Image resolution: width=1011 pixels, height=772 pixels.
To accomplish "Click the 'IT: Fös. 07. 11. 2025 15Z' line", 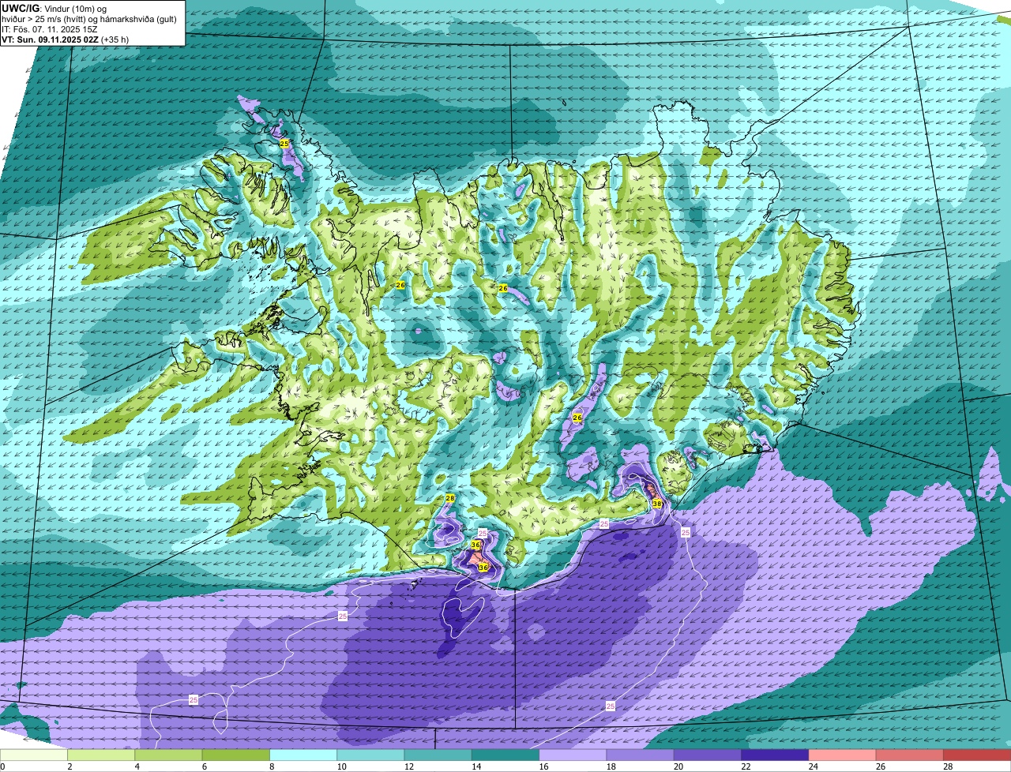I will tap(50, 29).
